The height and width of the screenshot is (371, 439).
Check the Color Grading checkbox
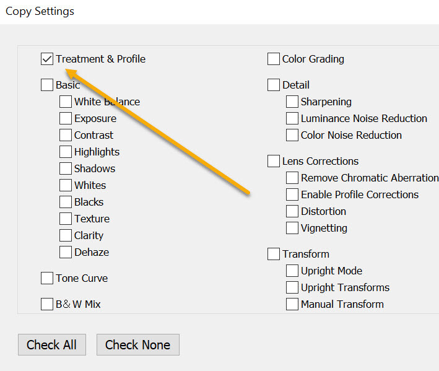coord(274,59)
